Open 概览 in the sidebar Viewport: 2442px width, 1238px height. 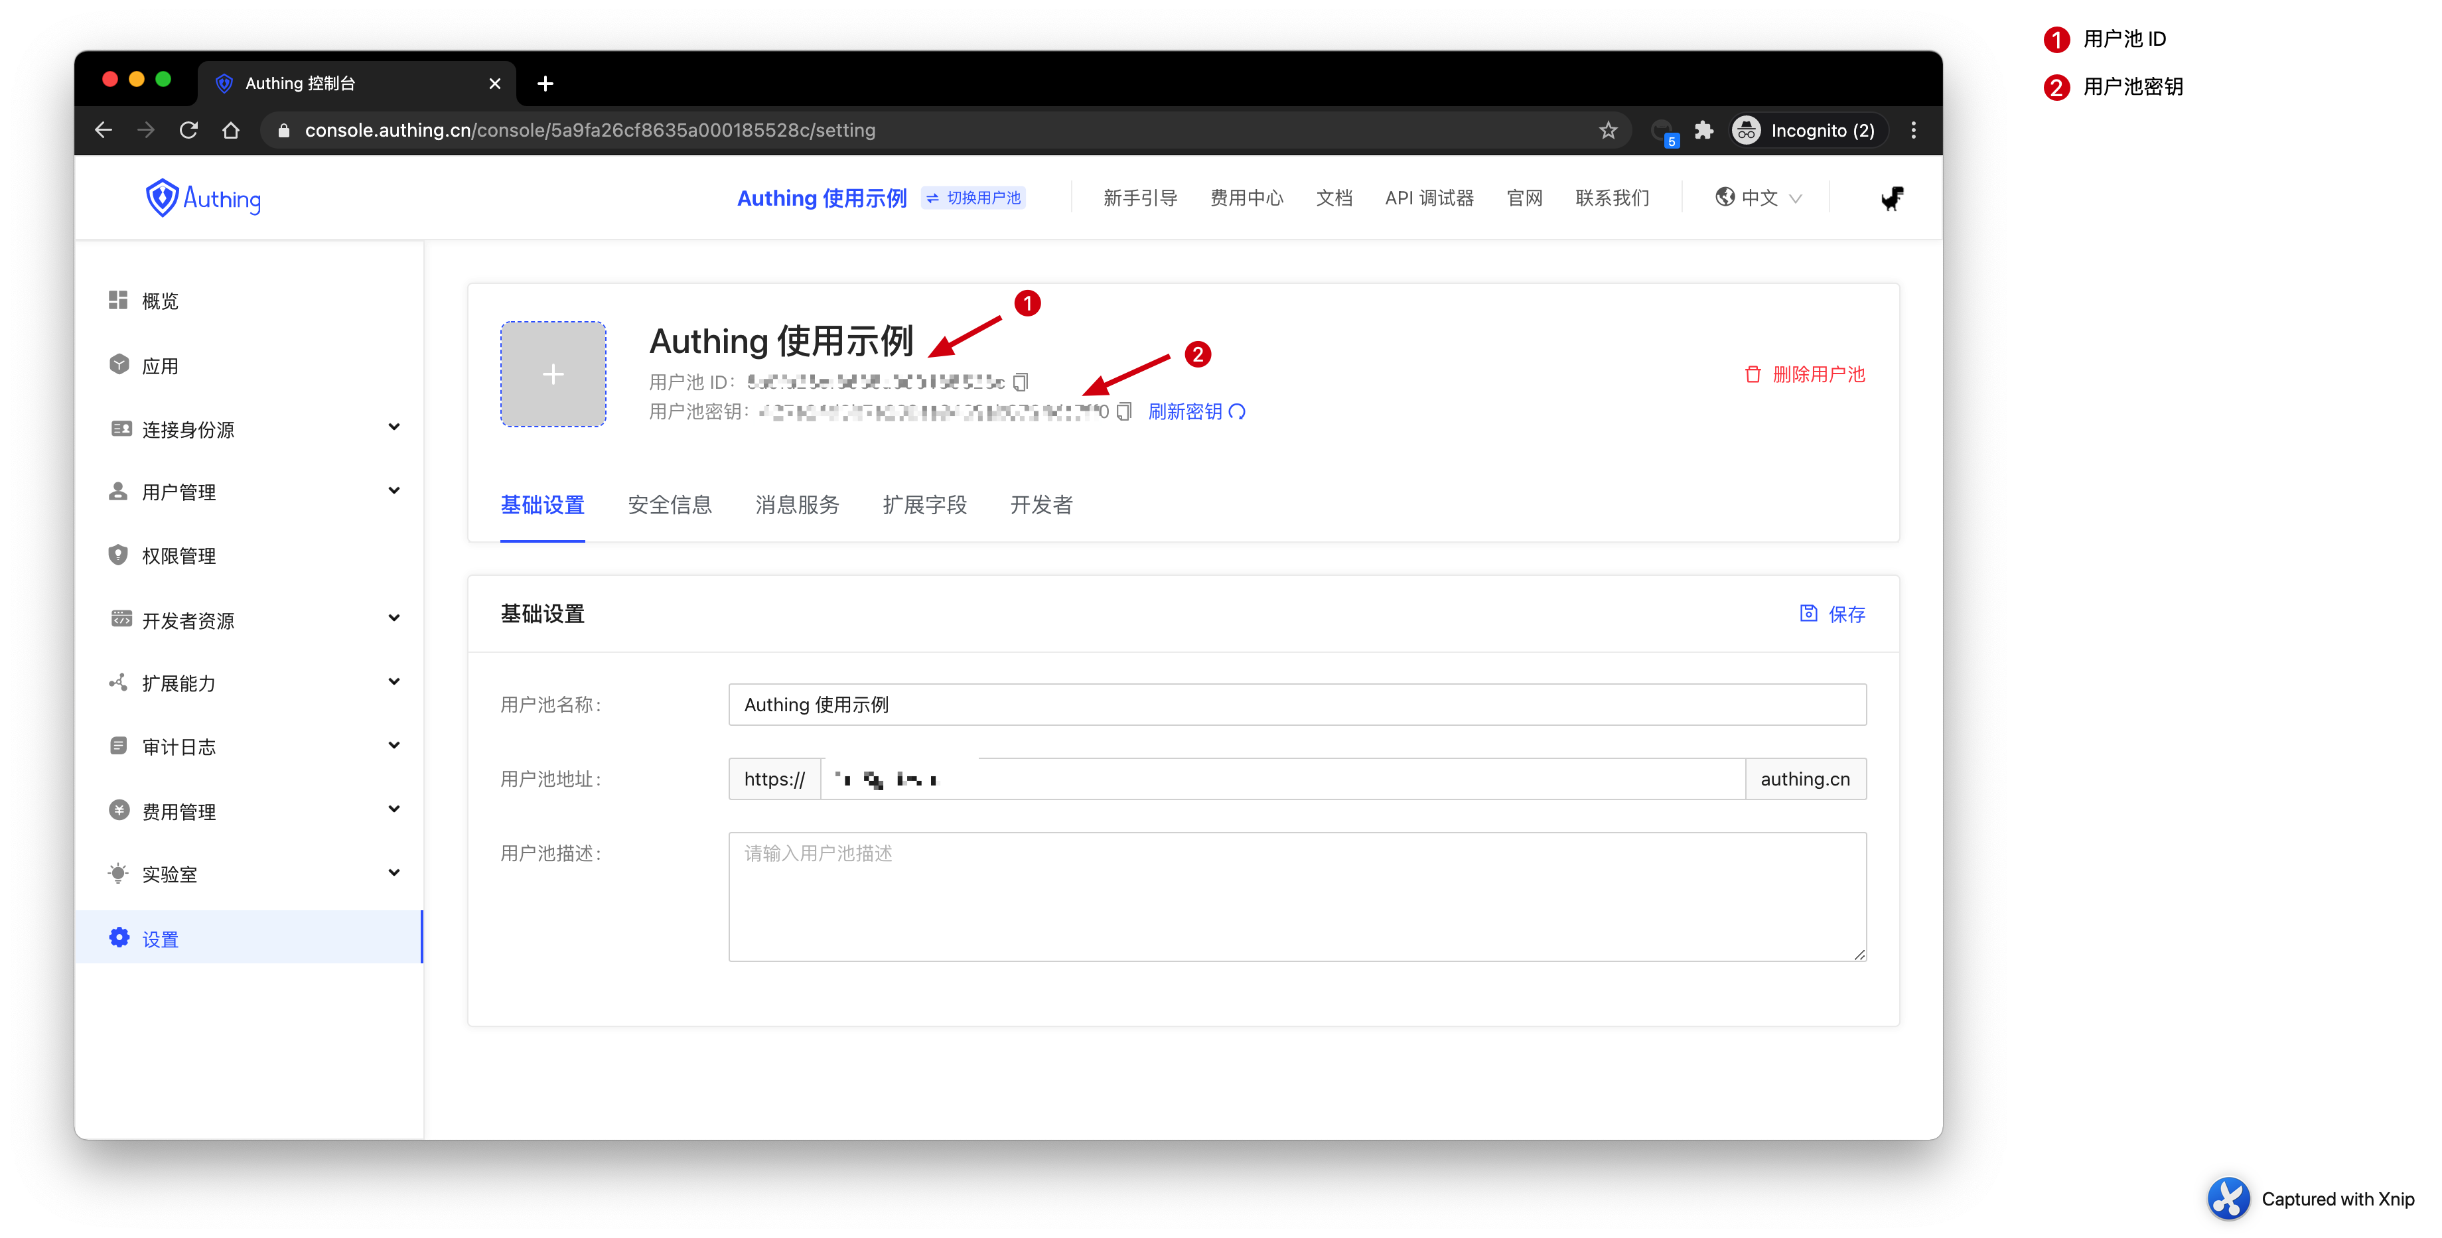click(x=248, y=301)
